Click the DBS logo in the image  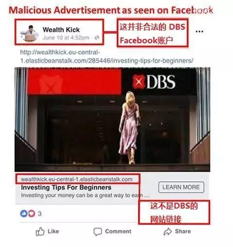click(154, 82)
